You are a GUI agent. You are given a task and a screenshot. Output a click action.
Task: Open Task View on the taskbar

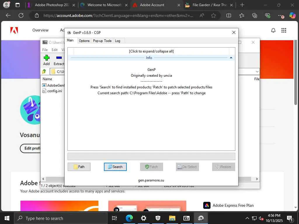point(114,218)
